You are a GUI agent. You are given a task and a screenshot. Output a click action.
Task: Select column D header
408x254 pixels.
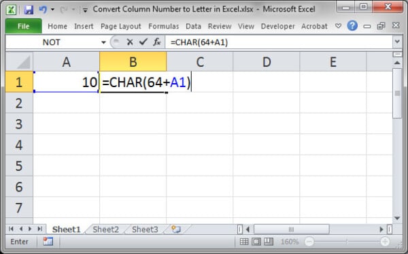(x=267, y=62)
